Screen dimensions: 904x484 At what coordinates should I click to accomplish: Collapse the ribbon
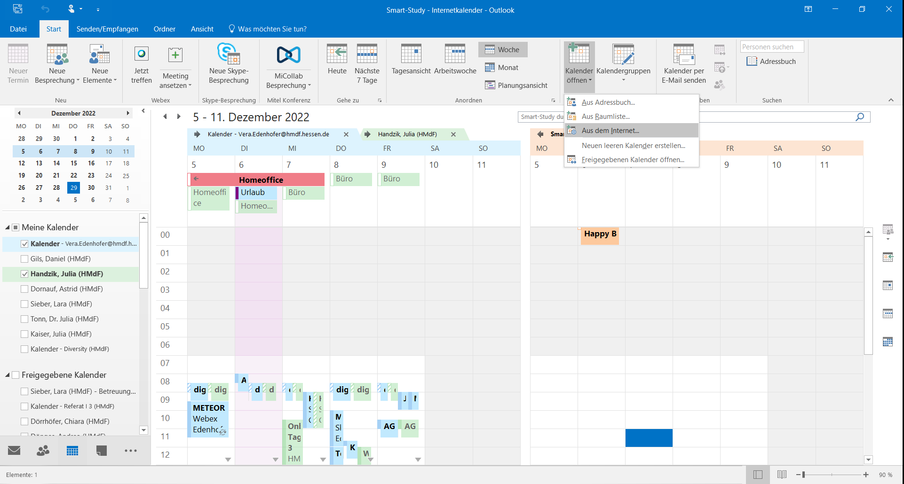(x=891, y=100)
